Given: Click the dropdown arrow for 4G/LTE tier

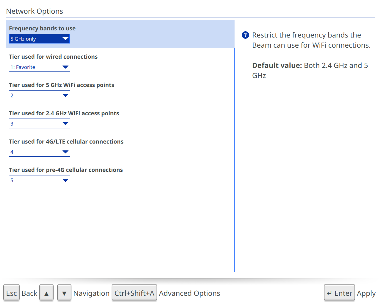Looking at the screenshot, I should (x=65, y=152).
